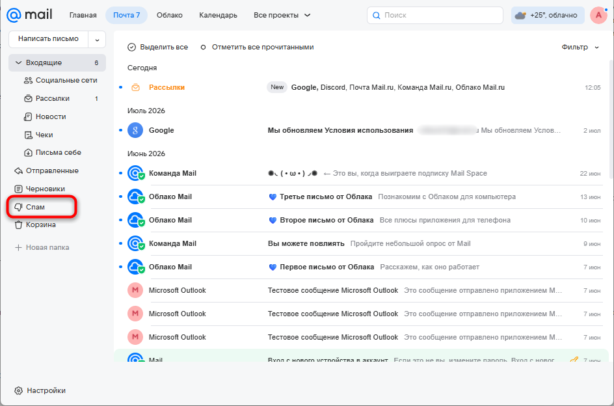Click the Облако Mail avatar dated 10 июн

click(136, 221)
